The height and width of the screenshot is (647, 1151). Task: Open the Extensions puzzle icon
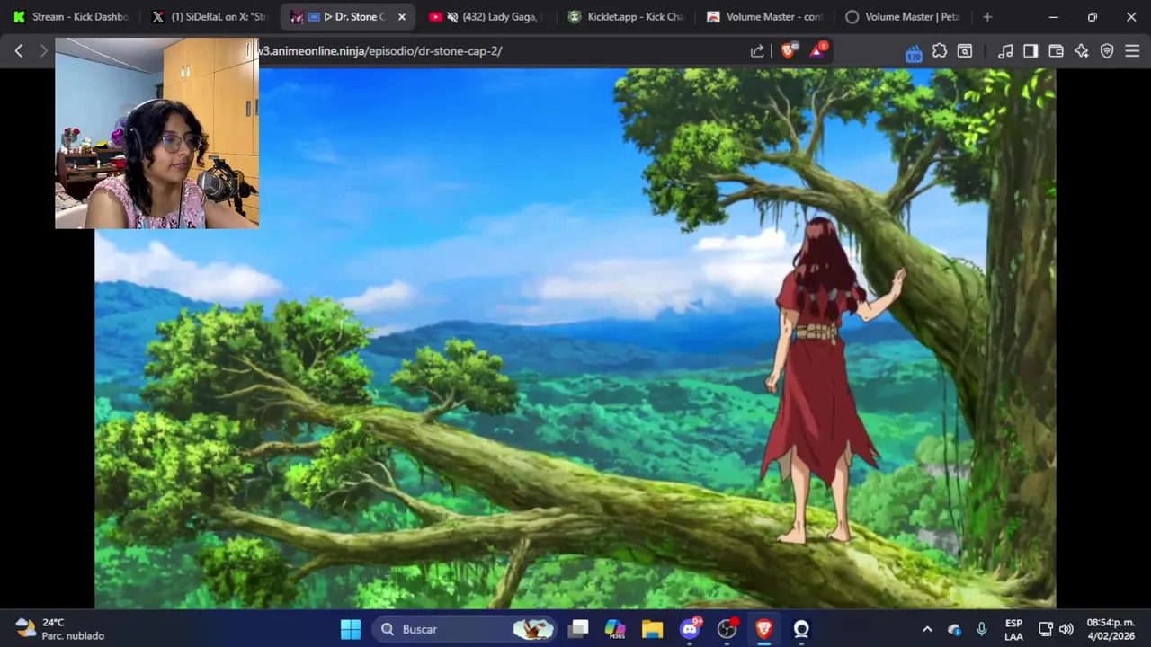coord(940,51)
